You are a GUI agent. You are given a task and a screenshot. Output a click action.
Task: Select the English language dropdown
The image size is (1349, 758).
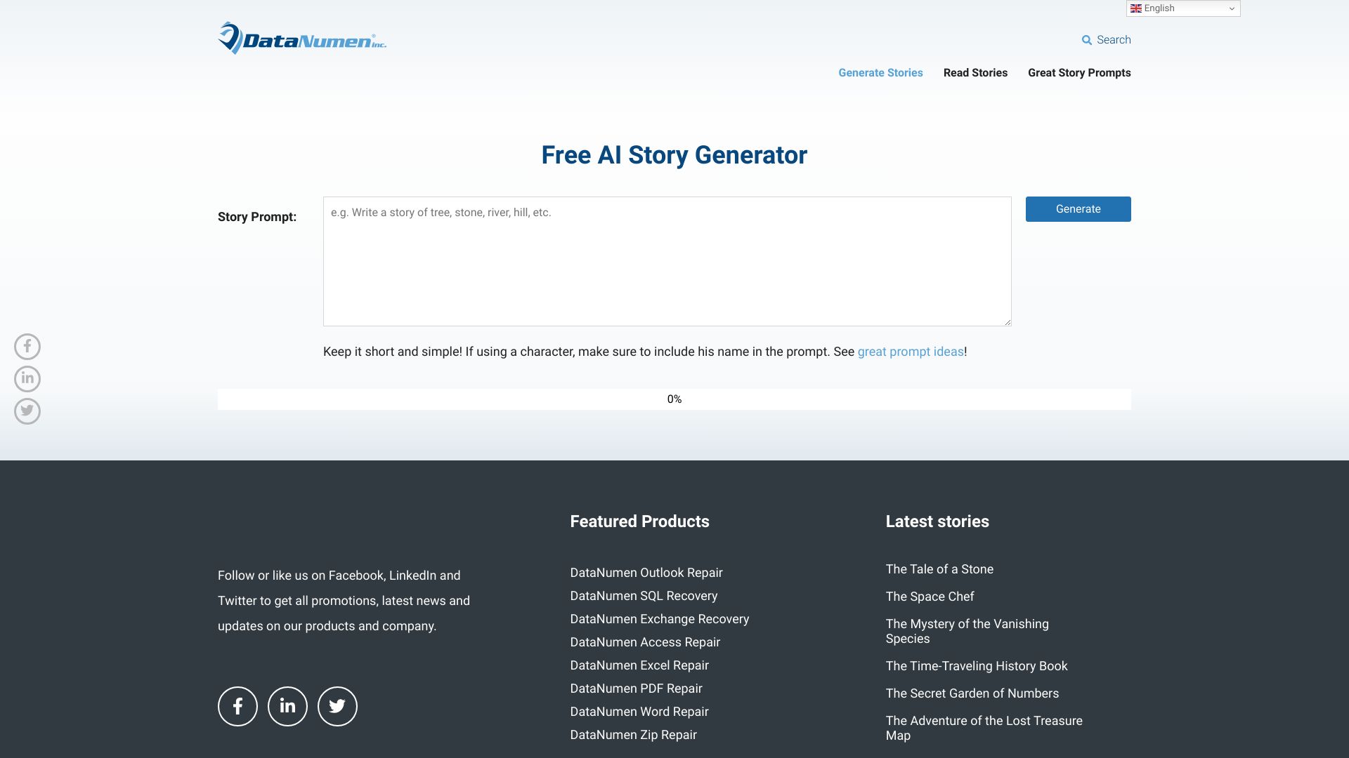pyautogui.click(x=1183, y=8)
